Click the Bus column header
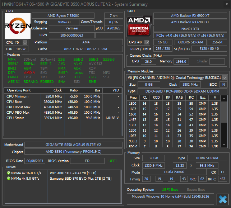231x208 pixels. click(x=91, y=90)
